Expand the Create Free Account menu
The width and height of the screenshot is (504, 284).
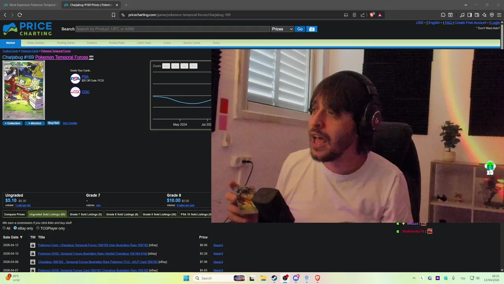[x=471, y=22]
